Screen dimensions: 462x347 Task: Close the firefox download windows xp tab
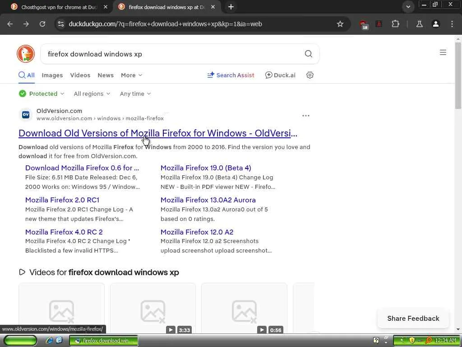tap(213, 7)
